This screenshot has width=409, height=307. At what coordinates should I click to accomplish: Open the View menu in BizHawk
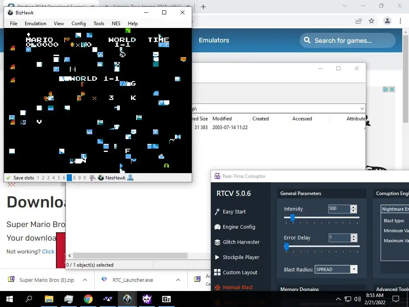tap(59, 24)
